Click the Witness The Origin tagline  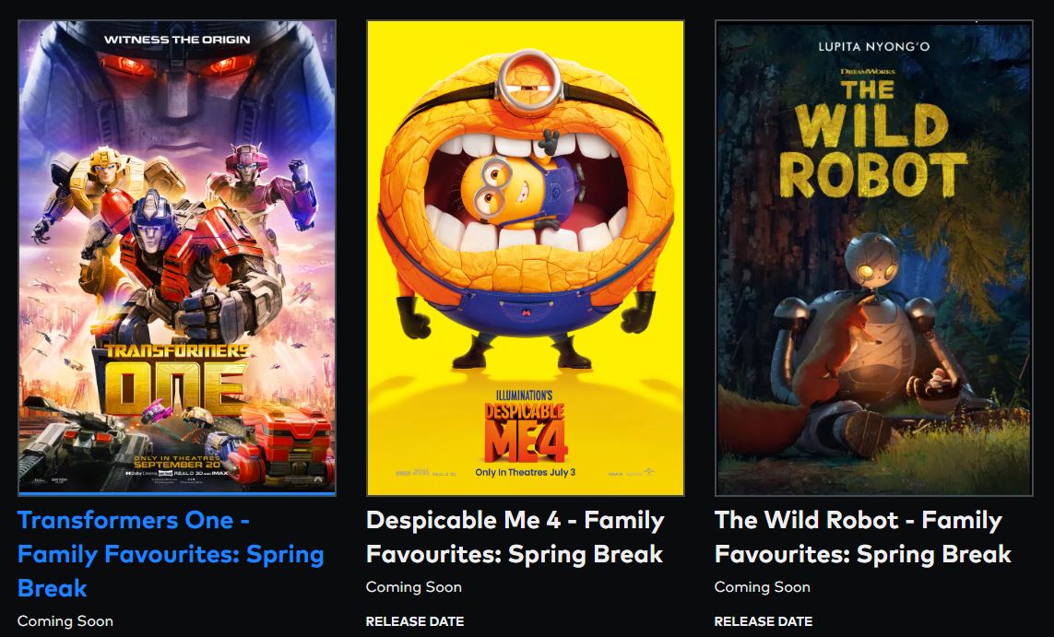coord(177,40)
